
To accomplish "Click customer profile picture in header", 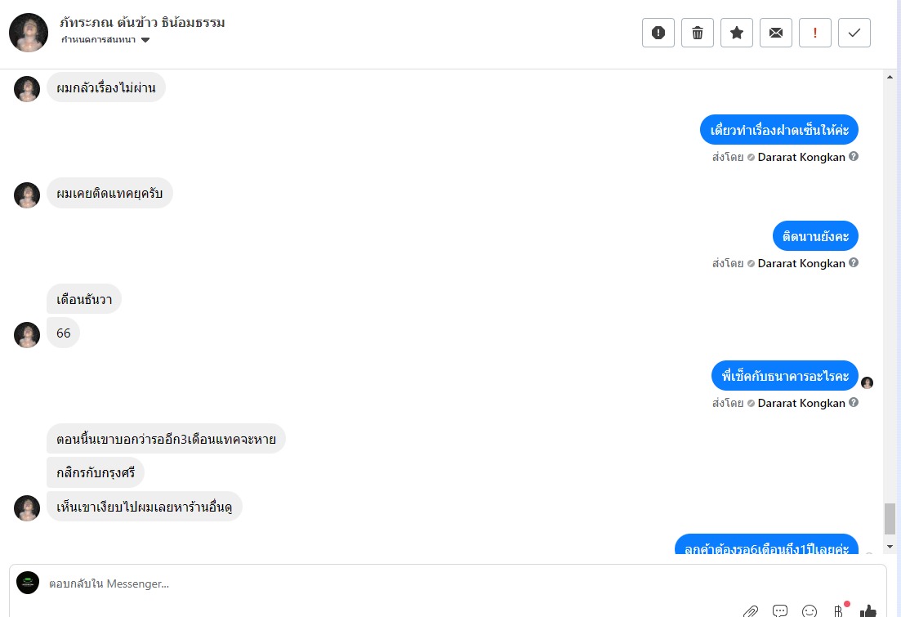I will [x=29, y=33].
